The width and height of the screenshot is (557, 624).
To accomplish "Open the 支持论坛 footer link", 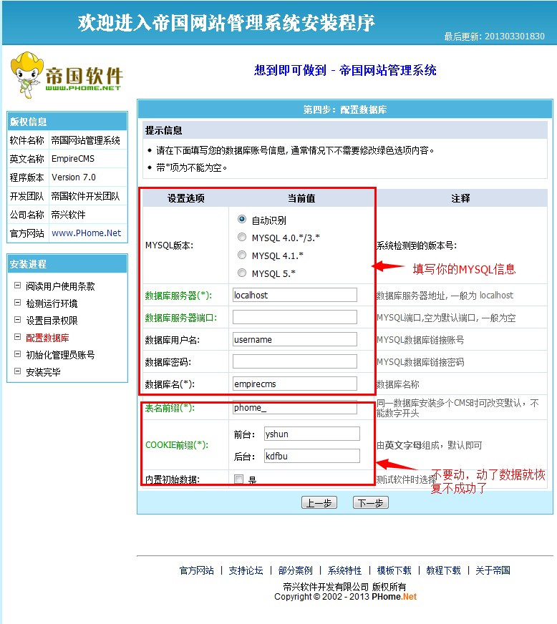I will (x=246, y=570).
